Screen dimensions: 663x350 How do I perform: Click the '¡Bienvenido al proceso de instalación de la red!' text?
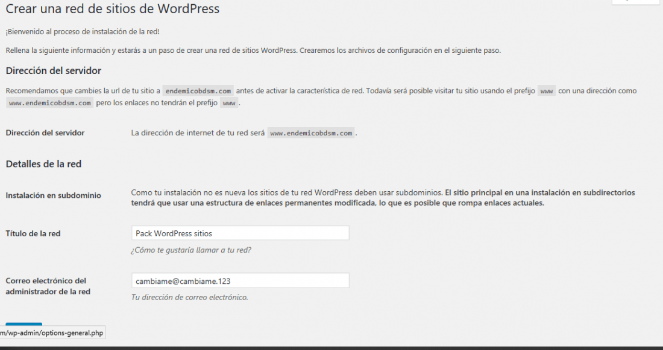tap(83, 32)
